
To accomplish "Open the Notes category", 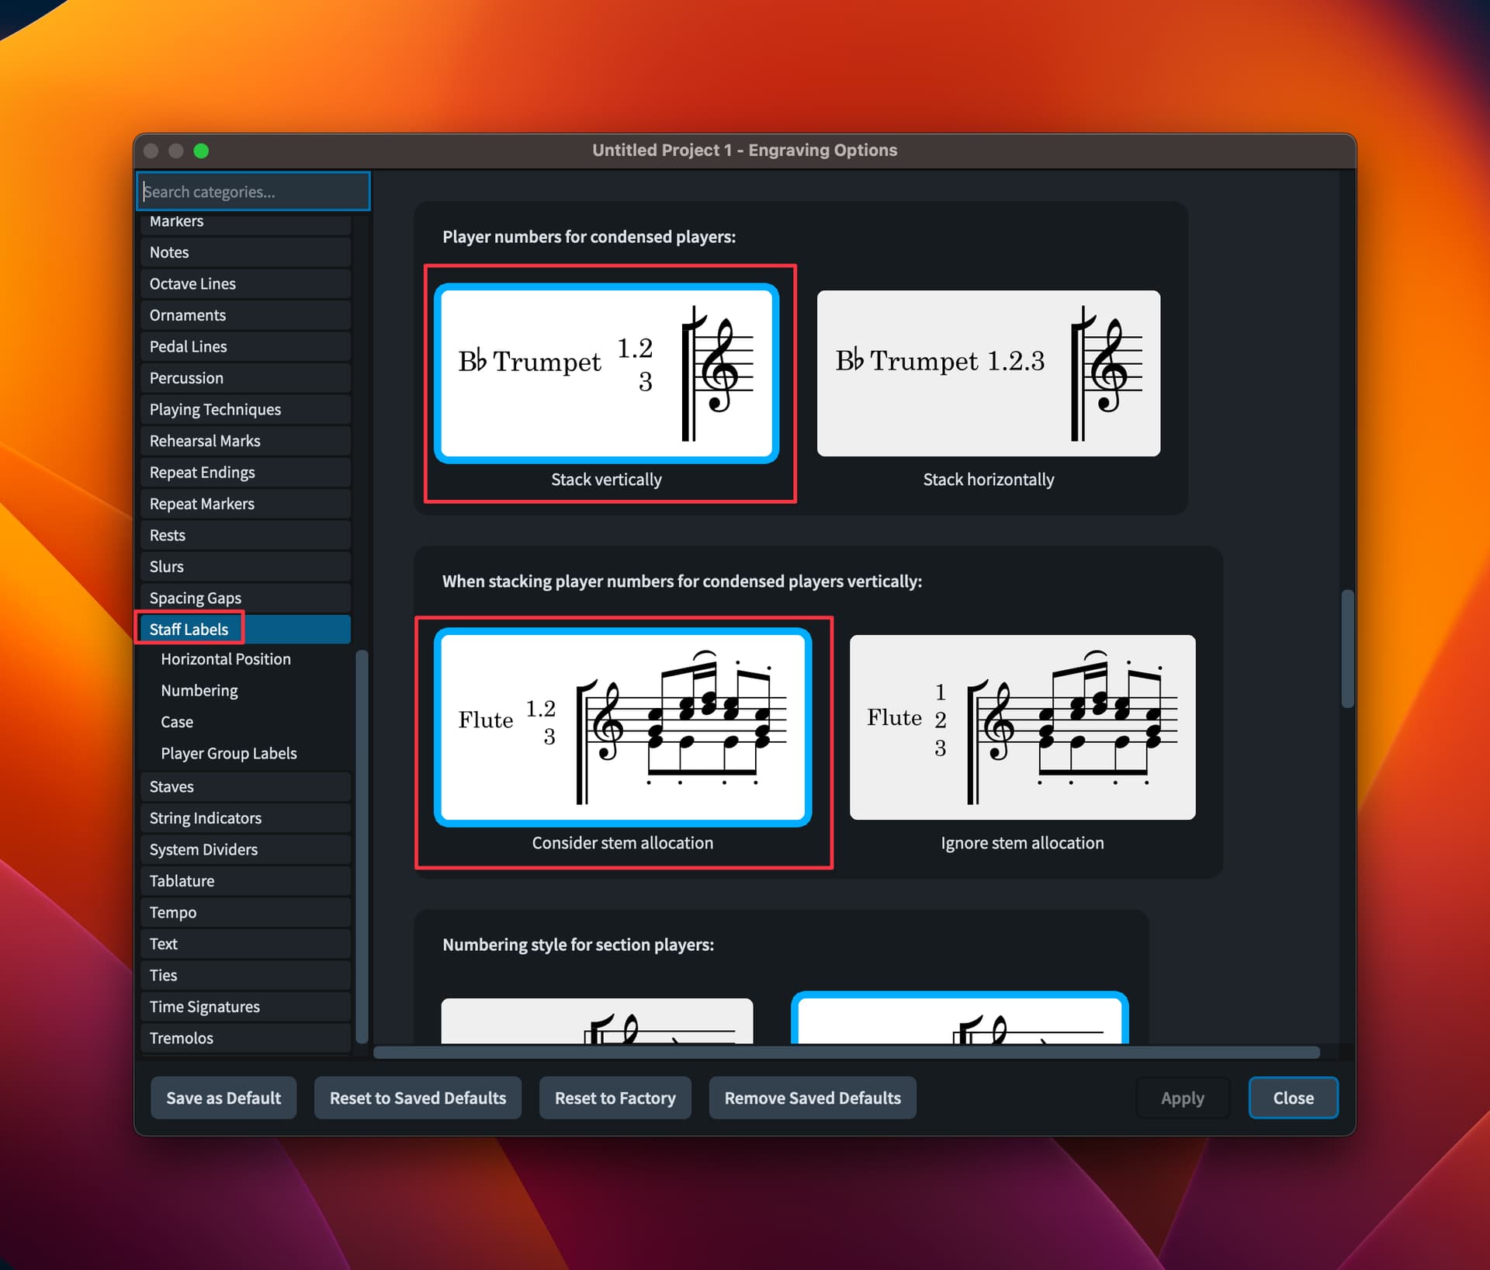I will pos(245,252).
